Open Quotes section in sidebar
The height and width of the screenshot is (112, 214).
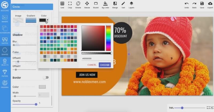[x=5, y=41]
